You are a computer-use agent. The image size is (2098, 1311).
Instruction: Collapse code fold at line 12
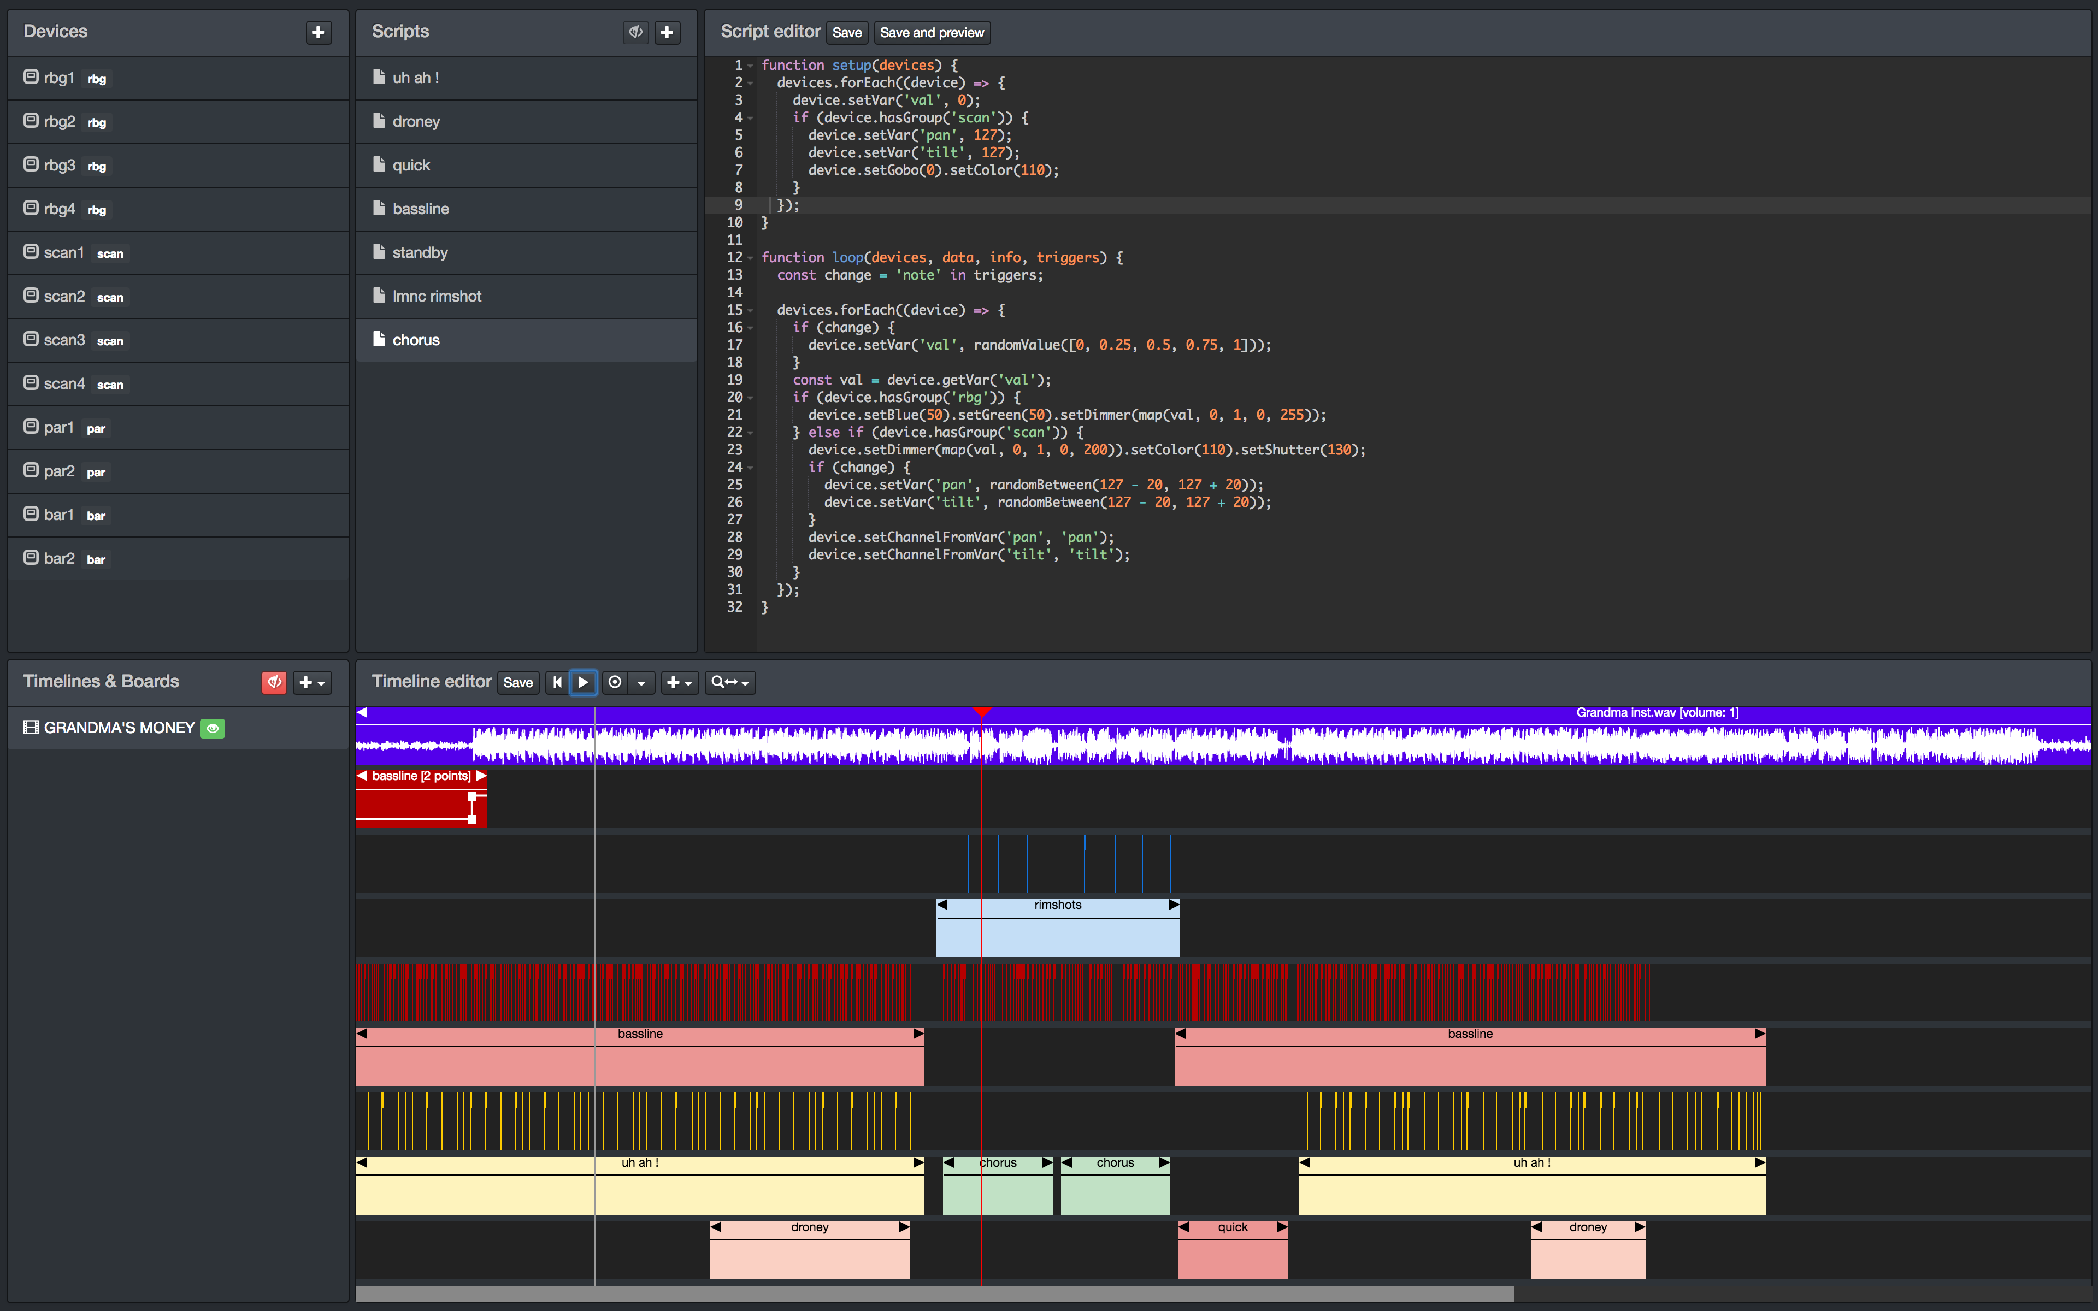[x=751, y=258]
